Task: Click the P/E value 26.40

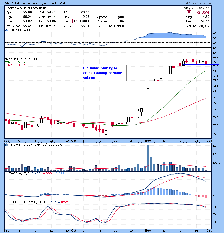Action: [x=85, y=12]
